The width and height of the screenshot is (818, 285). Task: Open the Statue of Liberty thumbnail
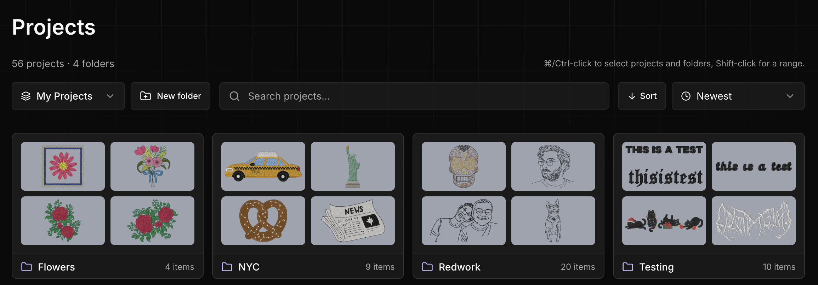coord(353,166)
